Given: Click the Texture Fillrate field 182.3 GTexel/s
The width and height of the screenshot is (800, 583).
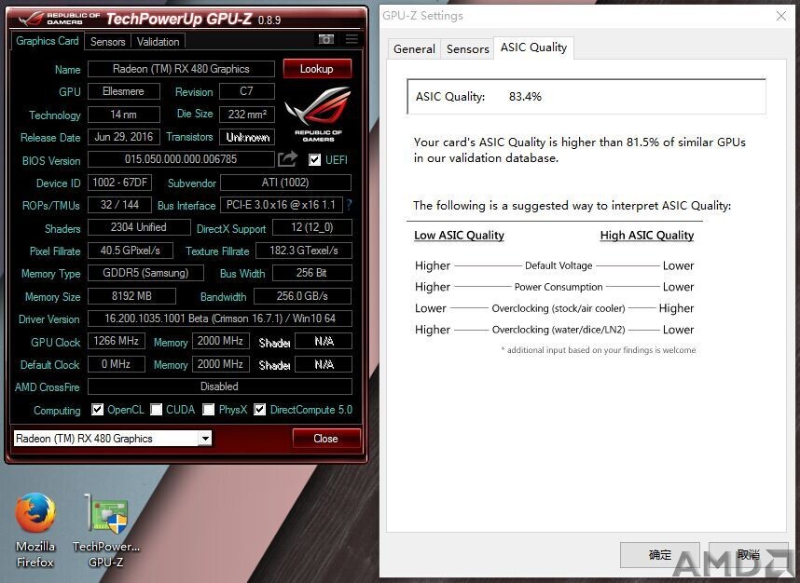Looking at the screenshot, I should tap(304, 251).
